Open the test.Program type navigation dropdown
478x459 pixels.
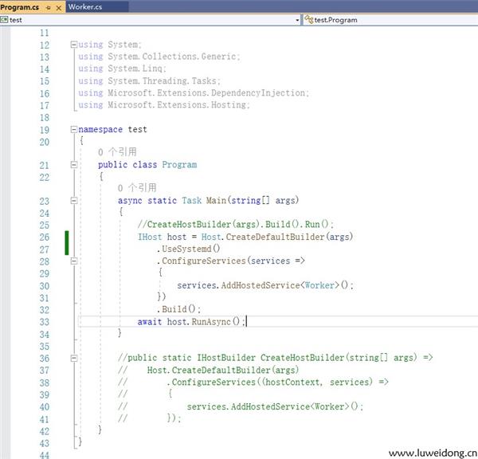(390, 19)
